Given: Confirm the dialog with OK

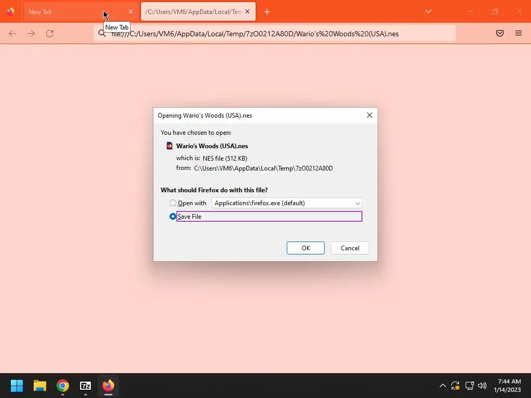Looking at the screenshot, I should point(305,248).
